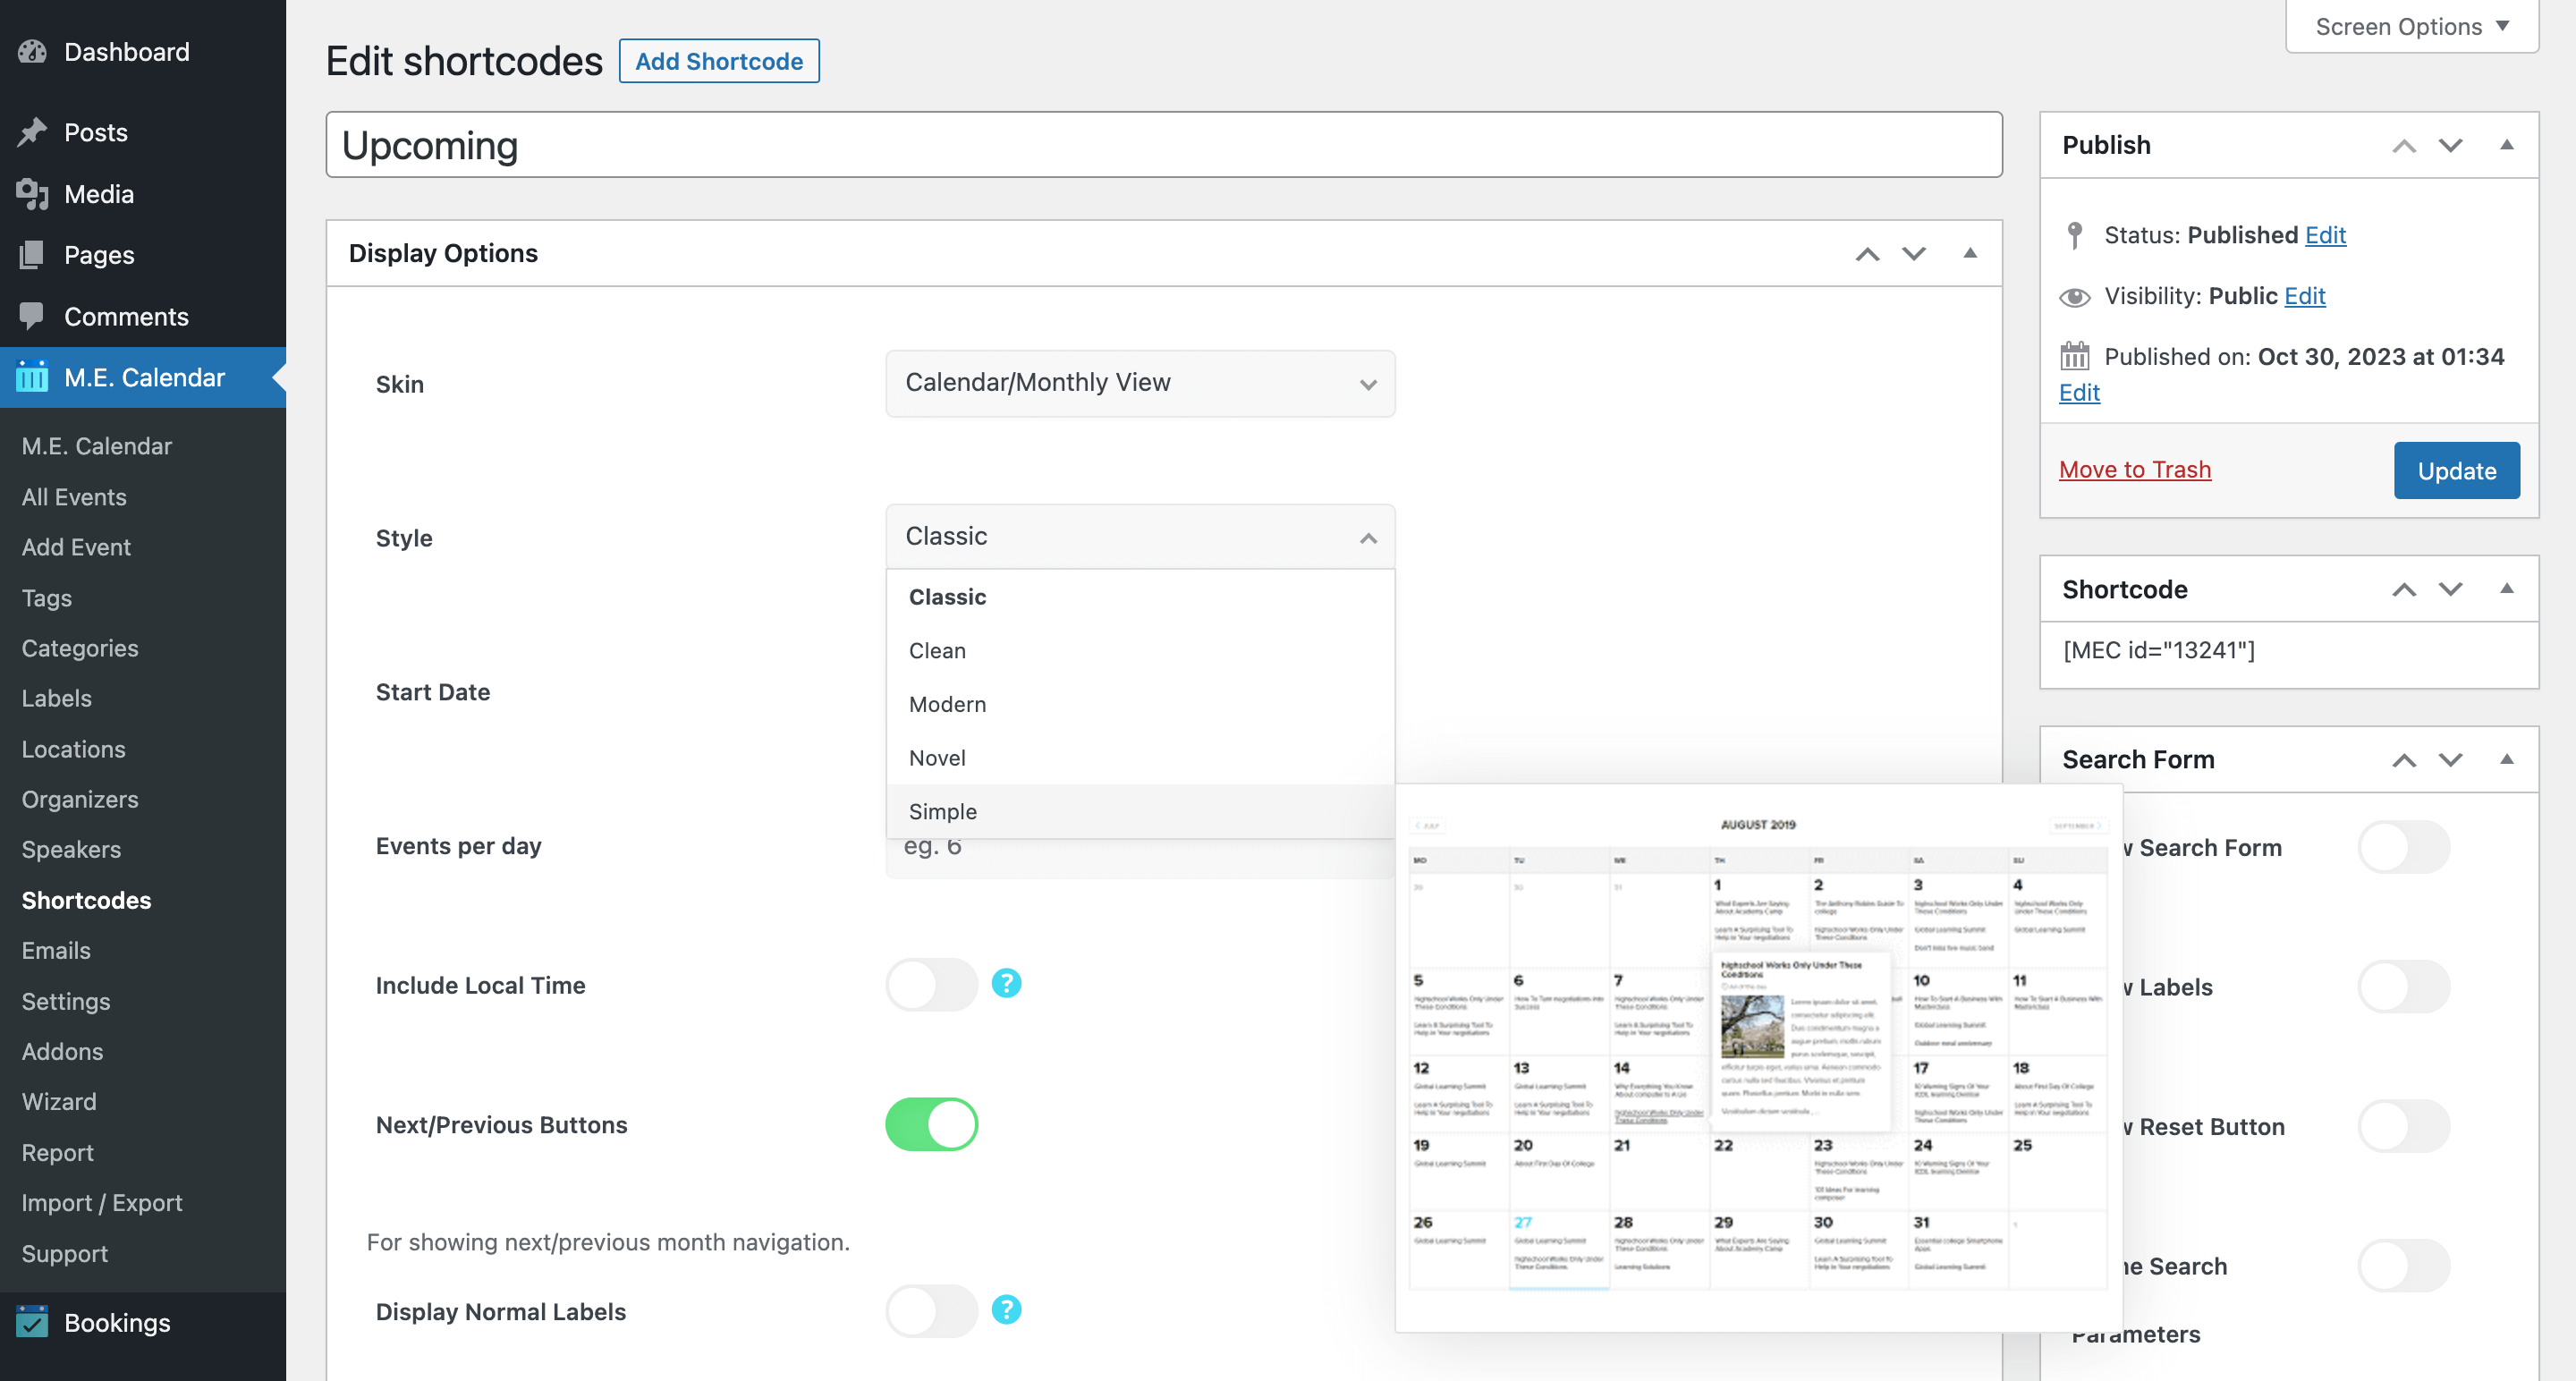Viewport: 2576px width, 1381px height.
Task: Click help icon beside Include Local Time
Action: 1006,984
